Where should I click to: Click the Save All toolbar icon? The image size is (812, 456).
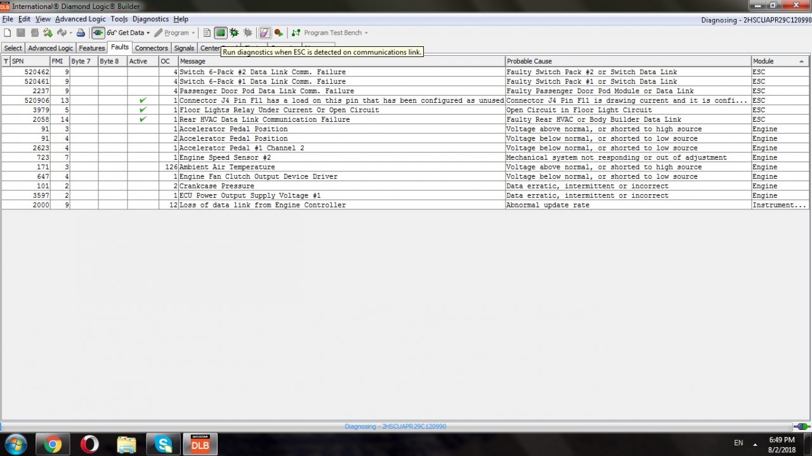(x=34, y=33)
